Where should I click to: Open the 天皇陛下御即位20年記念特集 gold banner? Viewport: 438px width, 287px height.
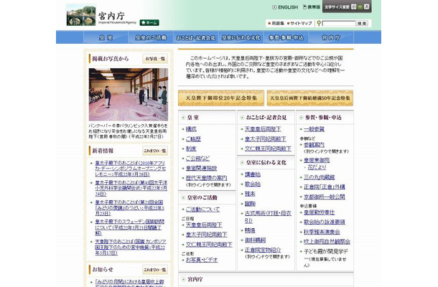[x=221, y=98]
